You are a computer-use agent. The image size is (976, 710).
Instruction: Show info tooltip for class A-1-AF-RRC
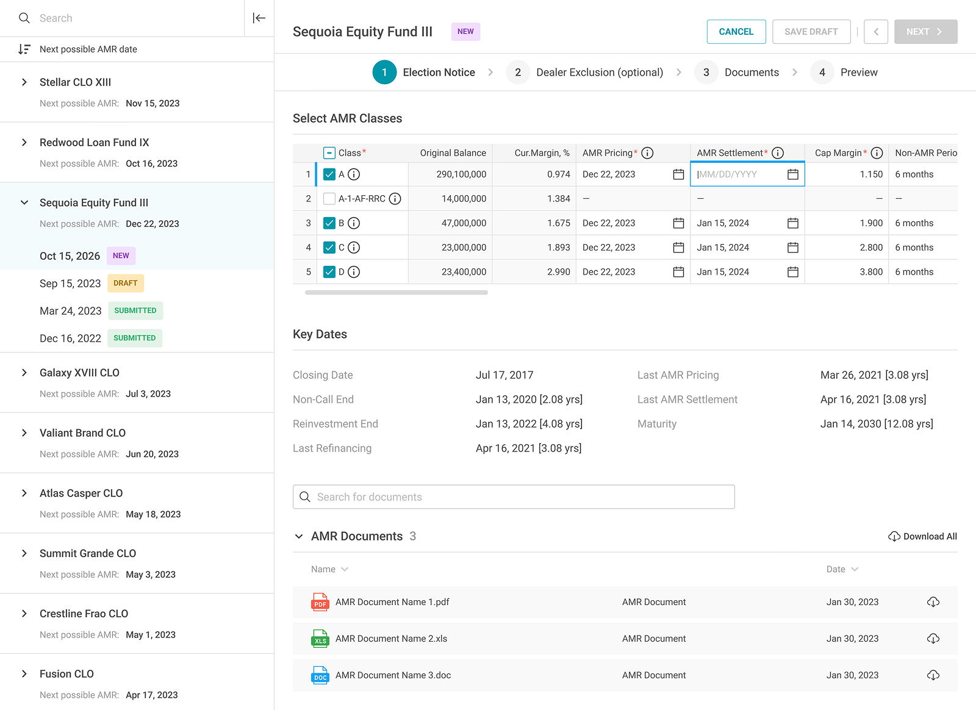(395, 199)
